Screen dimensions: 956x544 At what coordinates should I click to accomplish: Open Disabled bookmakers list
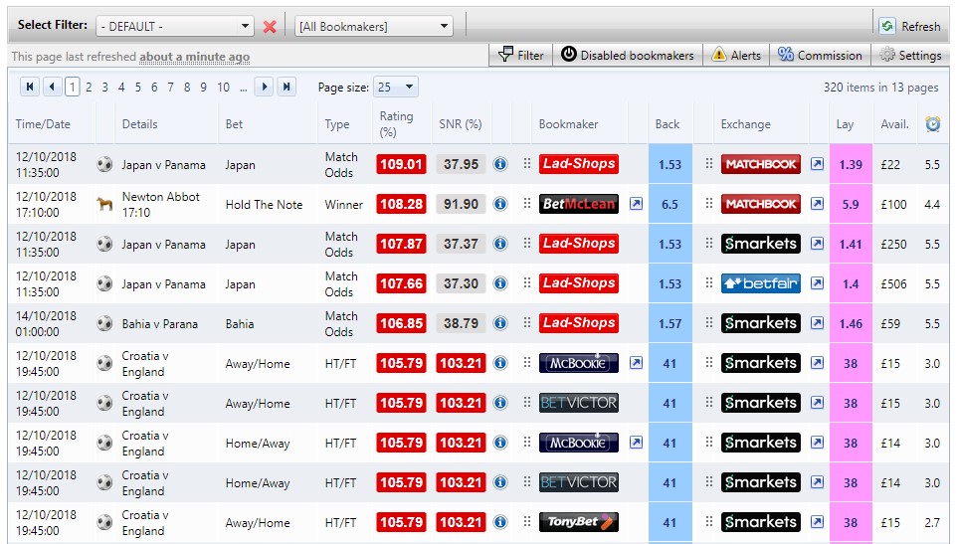click(628, 56)
